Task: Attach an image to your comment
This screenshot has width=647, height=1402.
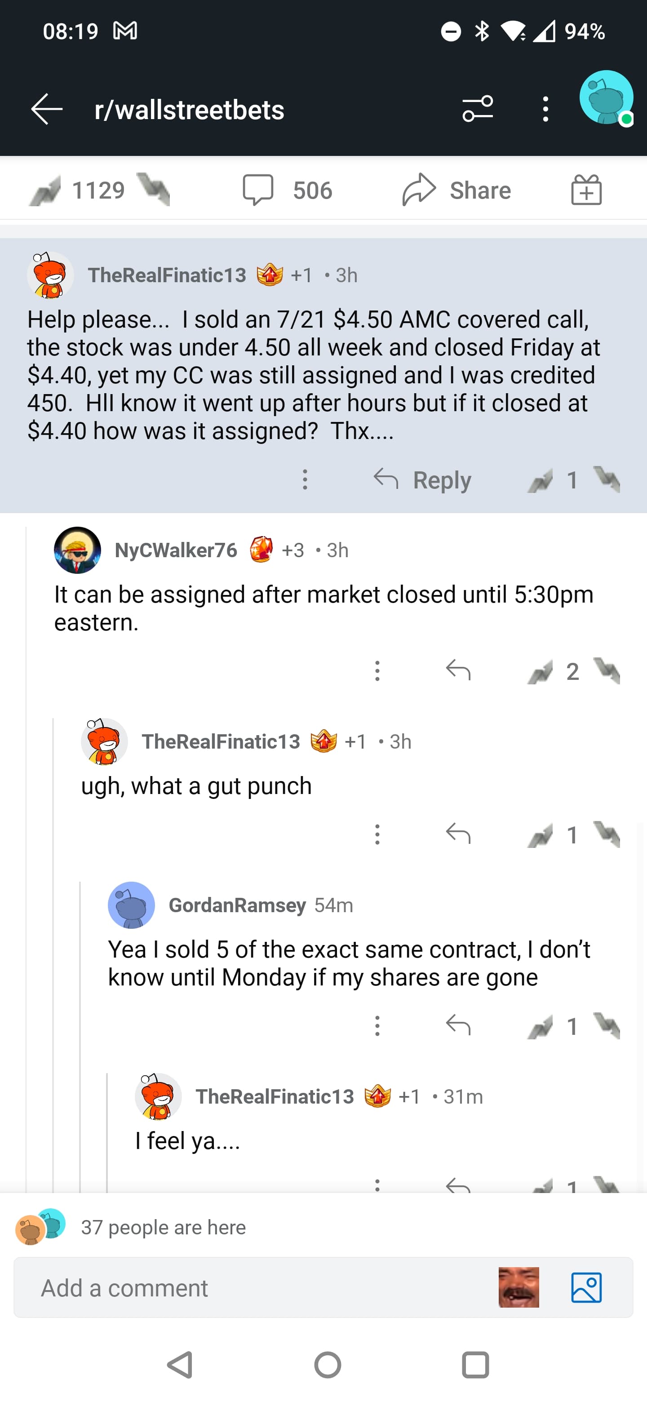Action: [586, 1288]
